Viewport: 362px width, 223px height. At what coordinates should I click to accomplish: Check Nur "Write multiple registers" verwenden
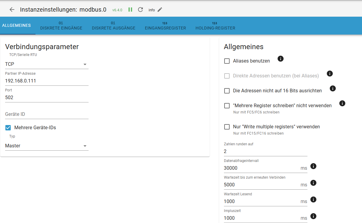tap(227, 127)
